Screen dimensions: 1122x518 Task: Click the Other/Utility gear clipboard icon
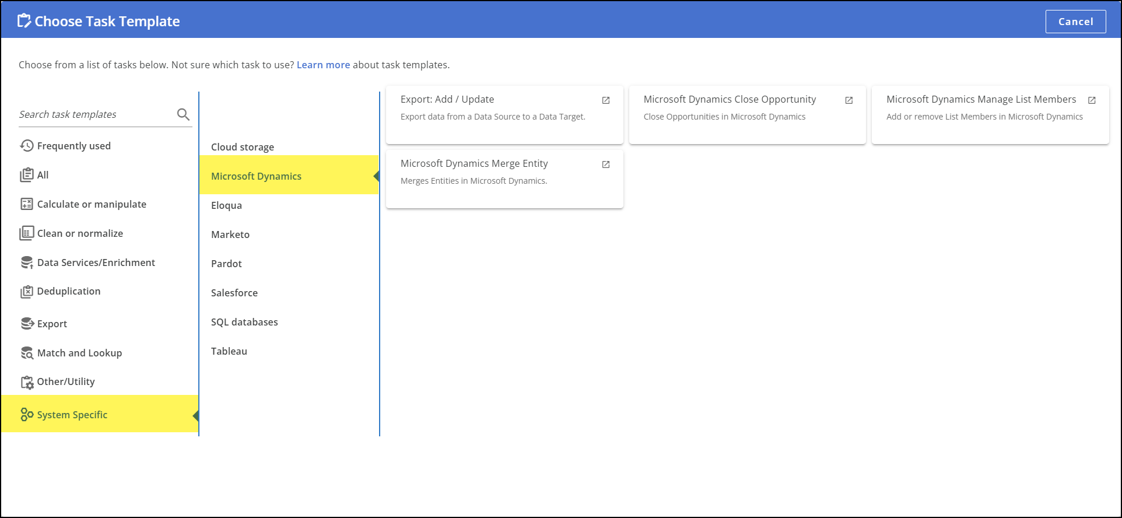[x=27, y=382]
